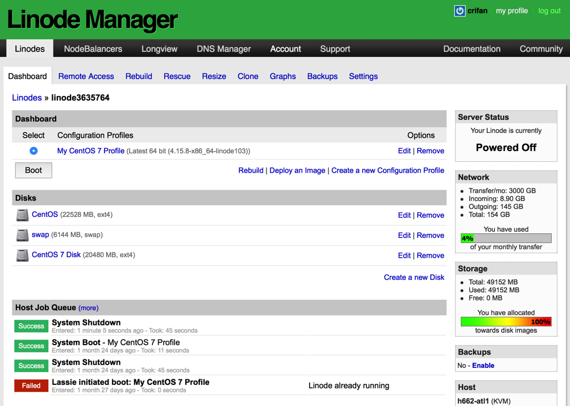Remove the CentOS disk
The image size is (570, 406).
coord(430,215)
